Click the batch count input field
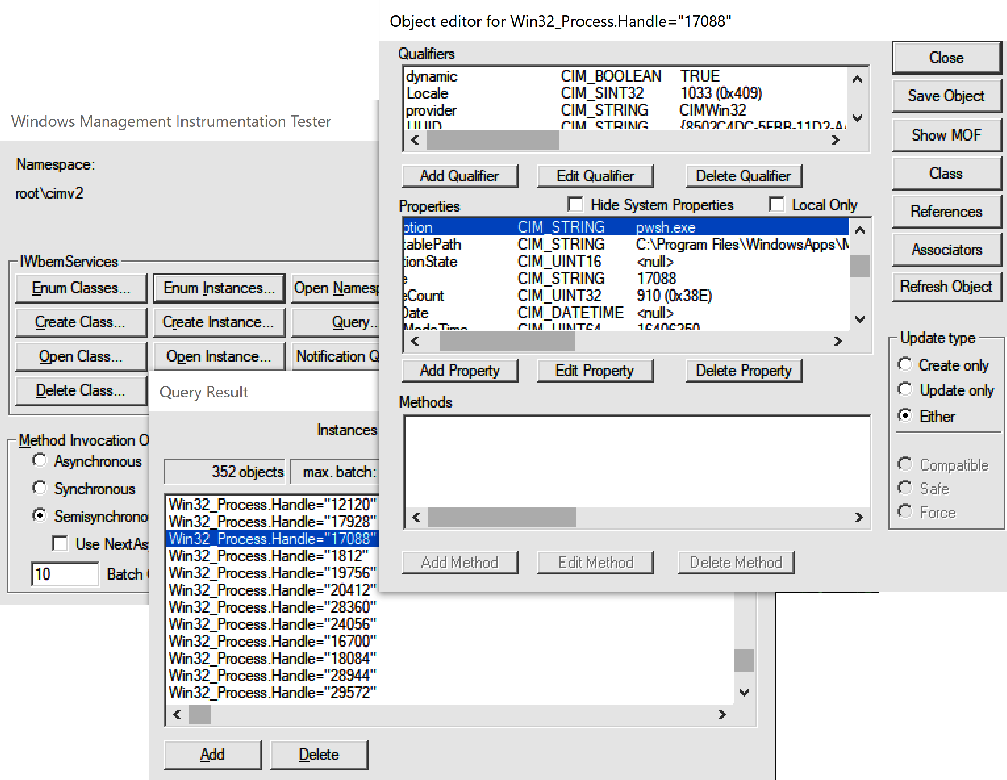The image size is (1007, 780). 64,574
